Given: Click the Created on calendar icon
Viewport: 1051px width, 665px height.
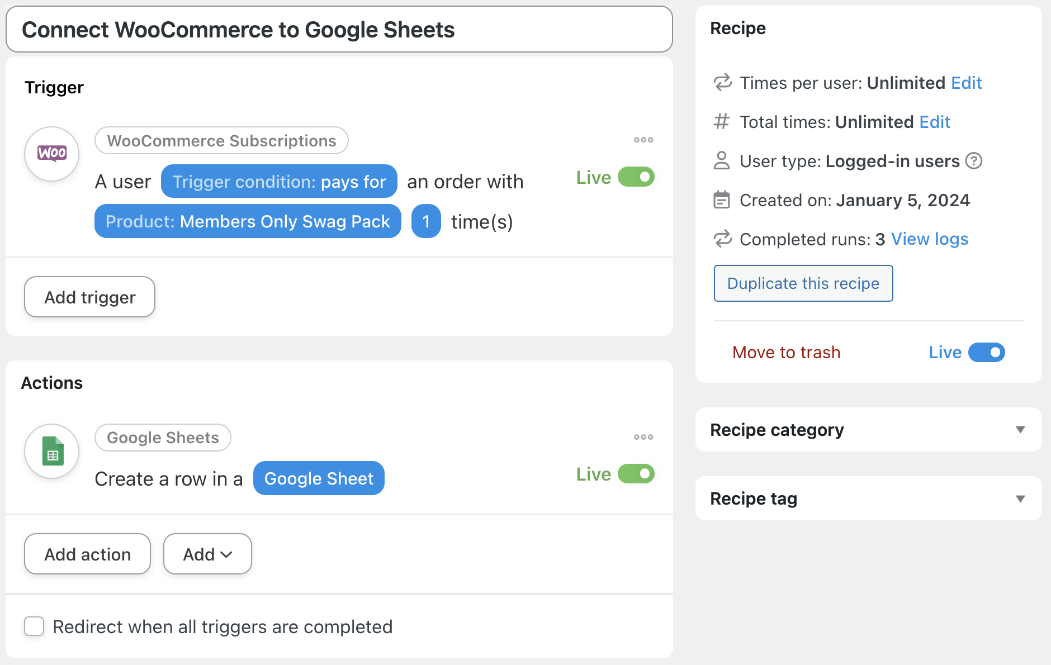Looking at the screenshot, I should 722,200.
